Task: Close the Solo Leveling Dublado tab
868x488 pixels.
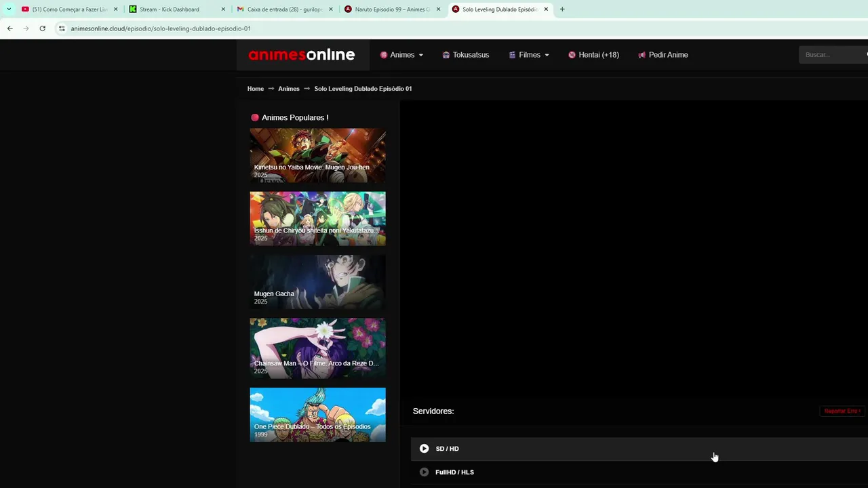Action: (546, 9)
